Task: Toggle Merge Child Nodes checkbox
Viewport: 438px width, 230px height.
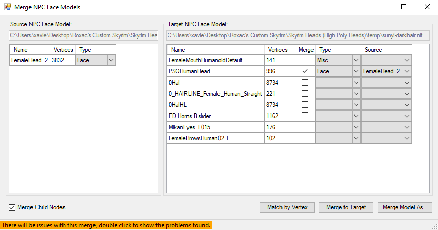Action: pos(12,207)
